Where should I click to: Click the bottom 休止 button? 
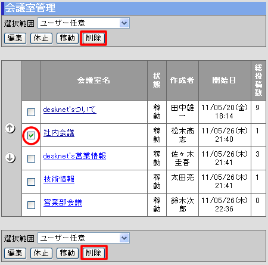pyautogui.click(x=41, y=253)
